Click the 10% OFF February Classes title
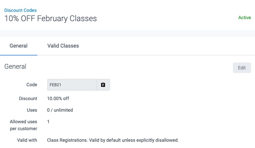The image size is (255, 148). click(x=51, y=18)
